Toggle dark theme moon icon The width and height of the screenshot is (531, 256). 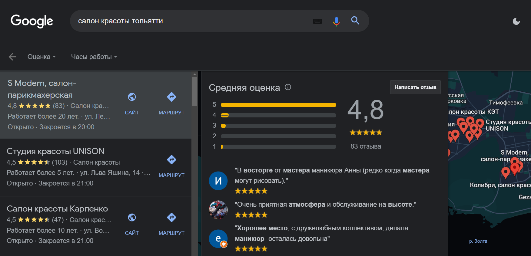(516, 21)
